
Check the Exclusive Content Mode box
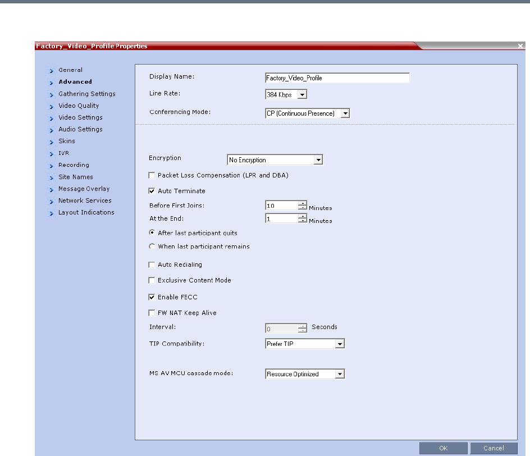point(152,280)
